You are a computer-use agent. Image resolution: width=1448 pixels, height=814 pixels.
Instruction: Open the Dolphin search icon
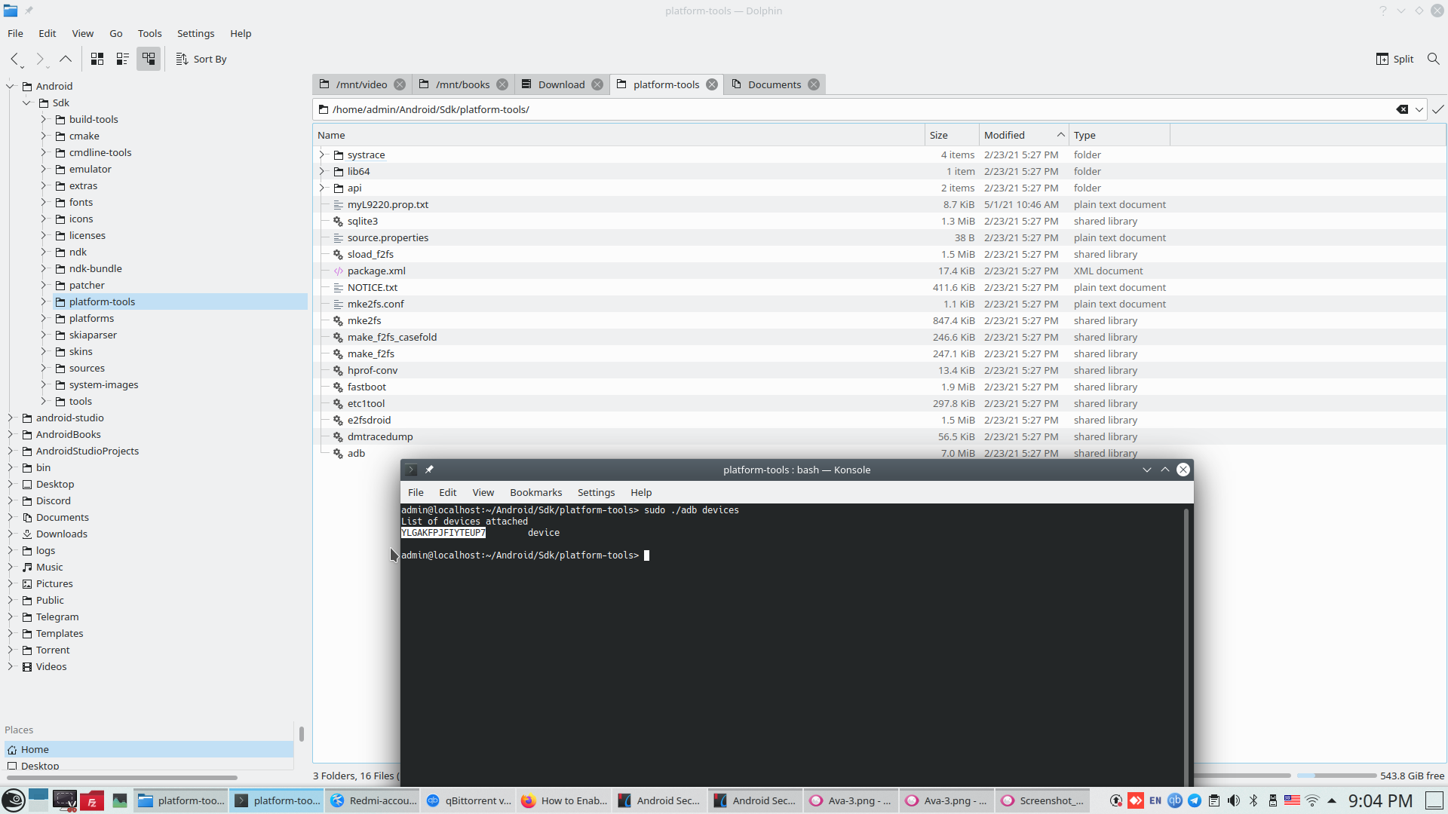(1433, 59)
